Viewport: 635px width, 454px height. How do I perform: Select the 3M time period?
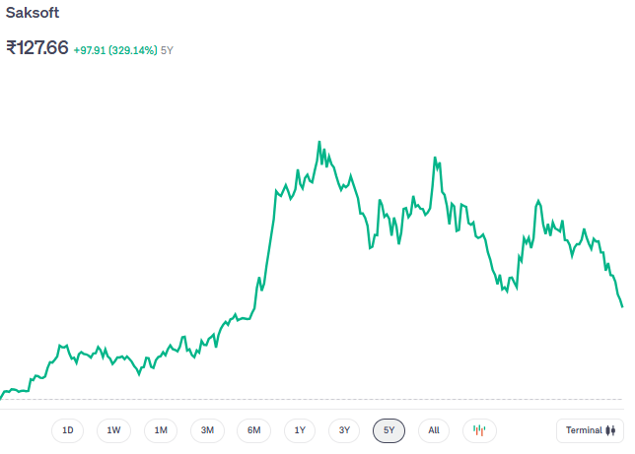208,430
